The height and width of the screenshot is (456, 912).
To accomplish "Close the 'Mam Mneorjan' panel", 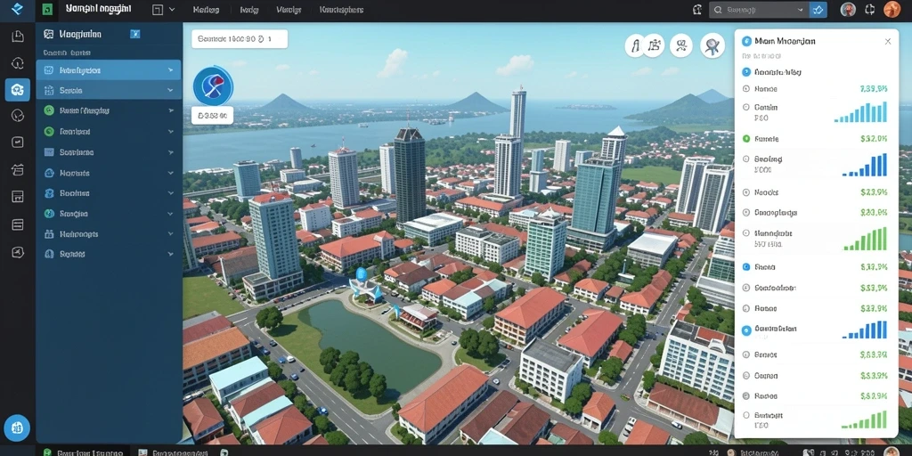I will 888,41.
